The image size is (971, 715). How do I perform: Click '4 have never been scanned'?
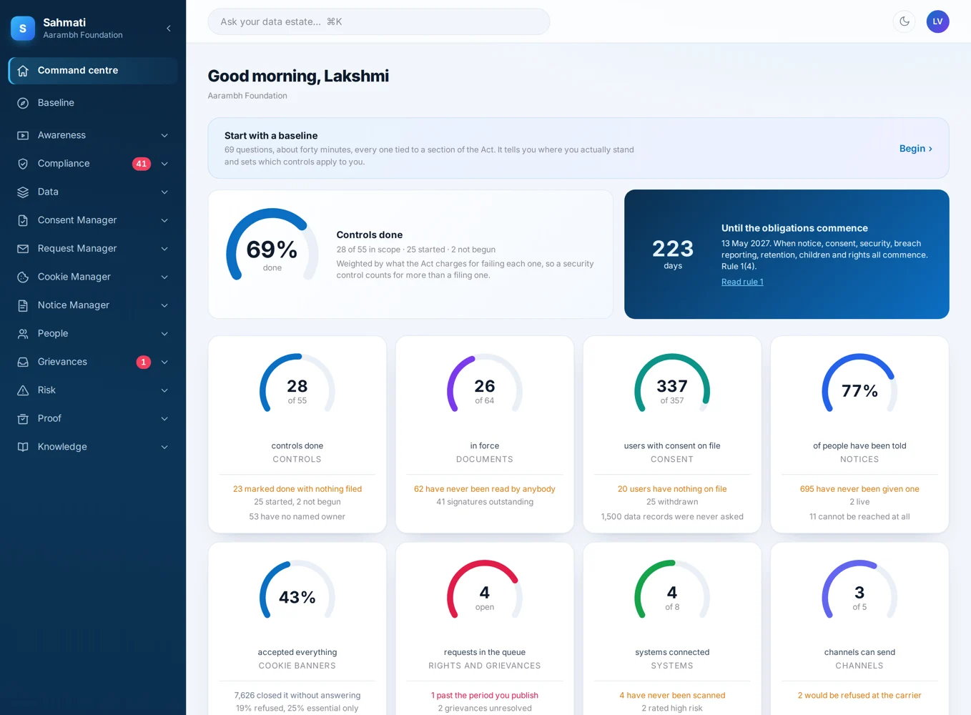[x=672, y=695]
